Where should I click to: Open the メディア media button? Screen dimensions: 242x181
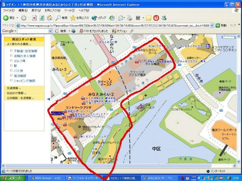pyautogui.click(x=99, y=18)
